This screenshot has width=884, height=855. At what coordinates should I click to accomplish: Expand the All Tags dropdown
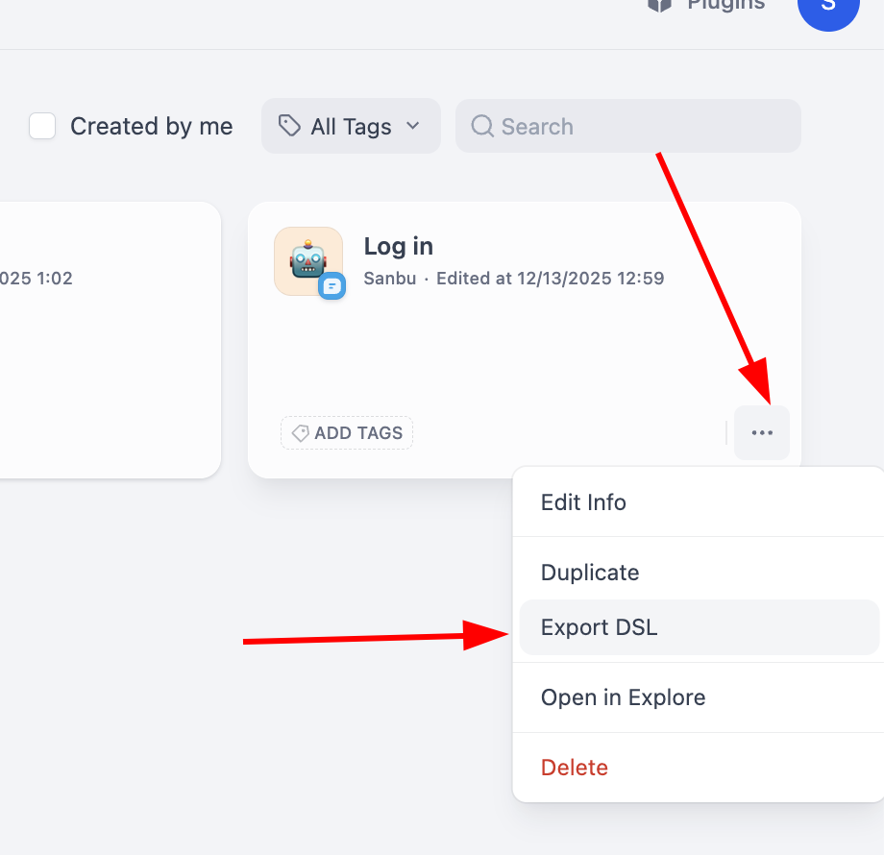[351, 126]
